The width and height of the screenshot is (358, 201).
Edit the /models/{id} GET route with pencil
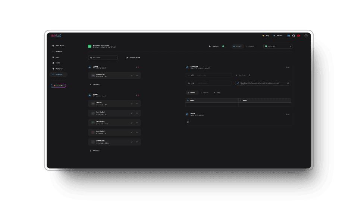(132, 76)
